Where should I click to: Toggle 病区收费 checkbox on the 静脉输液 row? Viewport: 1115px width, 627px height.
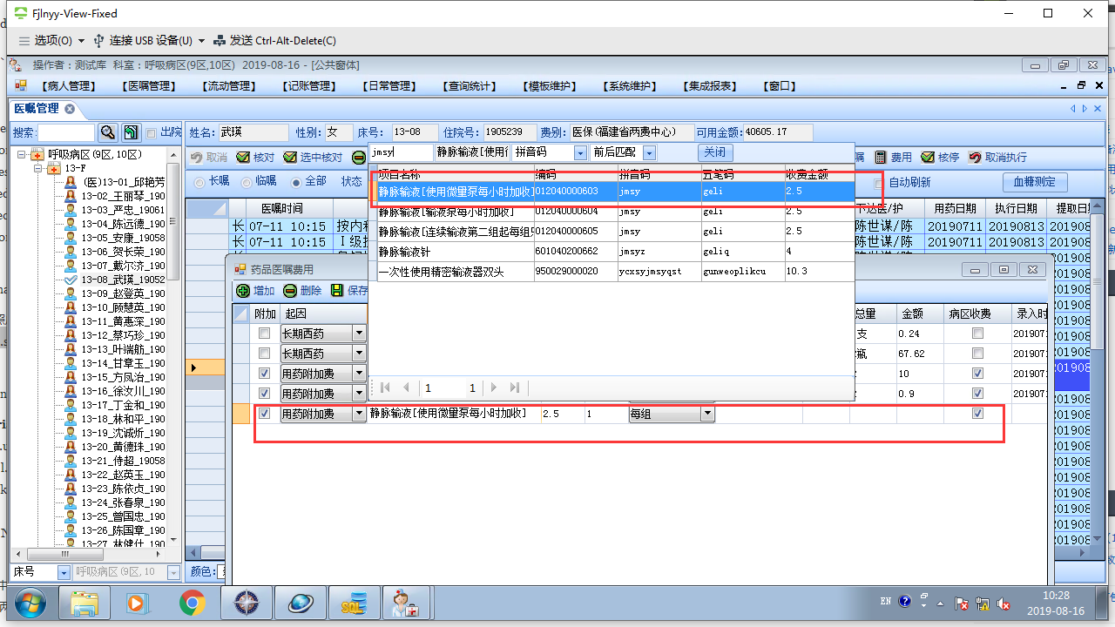tap(978, 414)
